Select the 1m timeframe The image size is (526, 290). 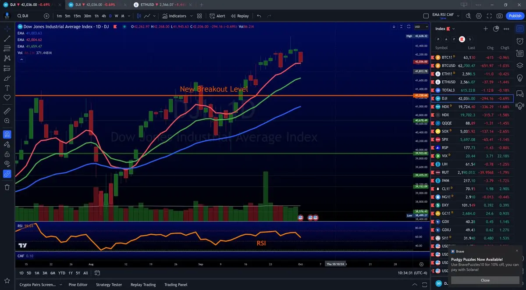59,16
